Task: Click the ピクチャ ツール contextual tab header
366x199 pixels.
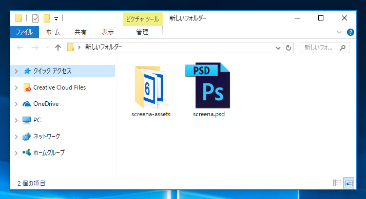Action: tap(142, 19)
